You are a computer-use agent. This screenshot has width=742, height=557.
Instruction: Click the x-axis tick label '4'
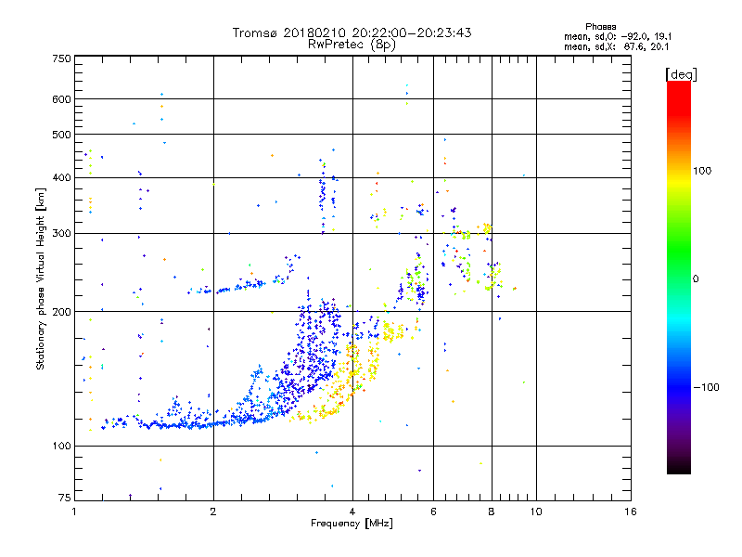click(352, 512)
